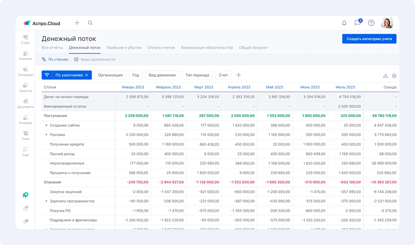Click the search magnifier icon
Viewport: 415px width, 245px height.
click(x=90, y=23)
